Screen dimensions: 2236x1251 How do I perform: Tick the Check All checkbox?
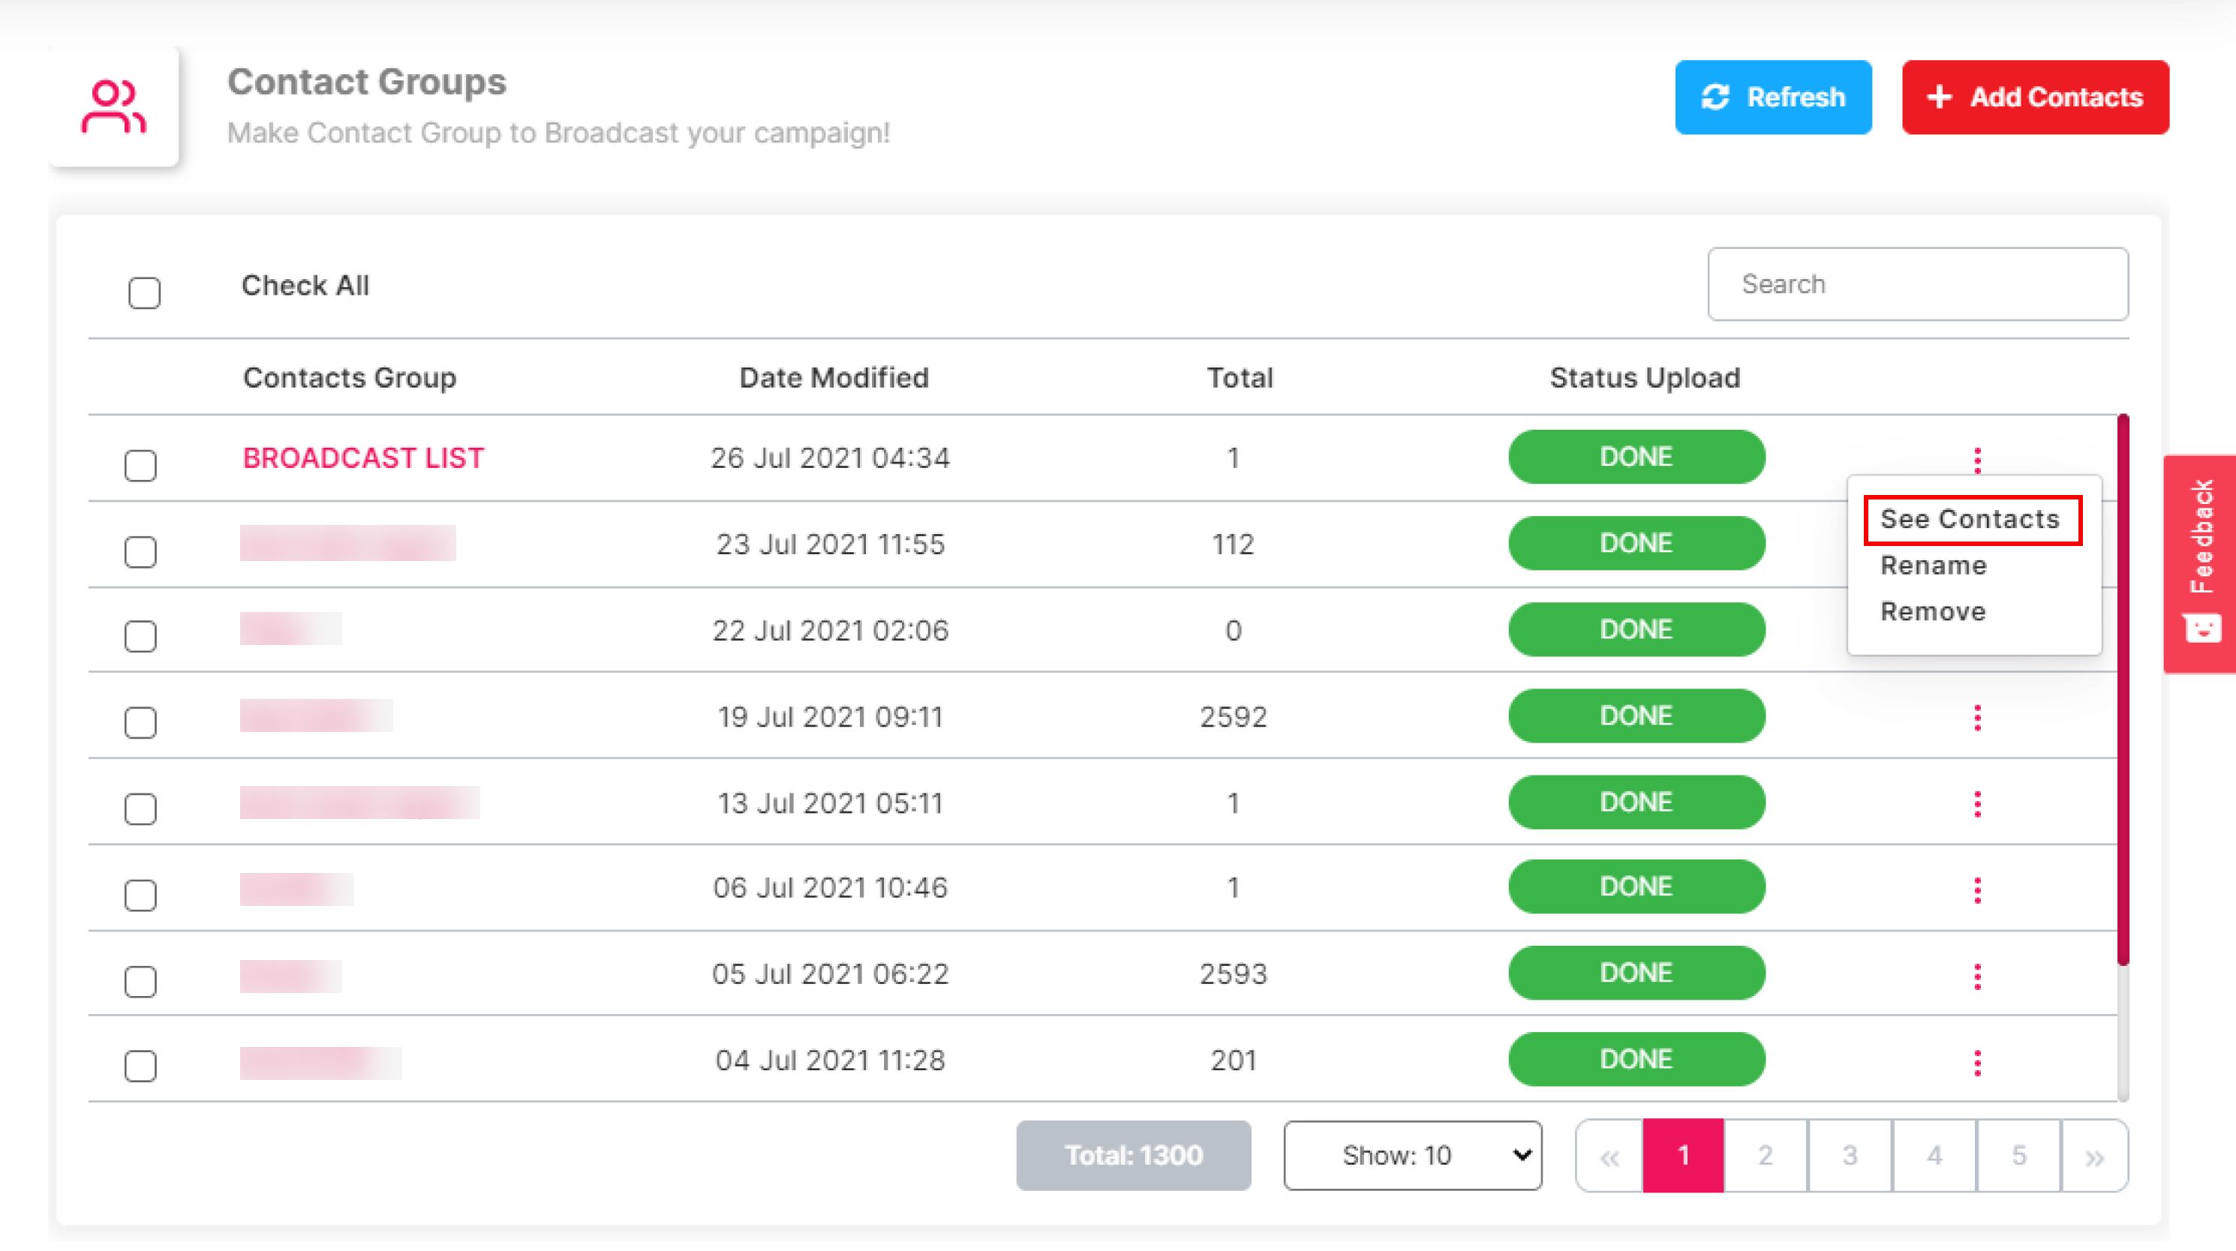[144, 292]
